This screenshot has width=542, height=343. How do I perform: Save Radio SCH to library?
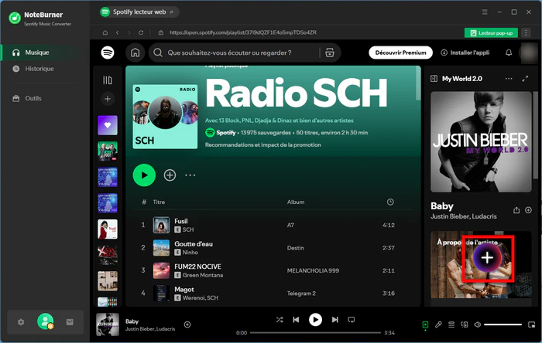170,175
